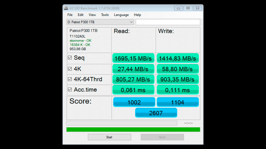Click the read score 1002
Viewport: 266px width, 149px height.
tap(134, 102)
